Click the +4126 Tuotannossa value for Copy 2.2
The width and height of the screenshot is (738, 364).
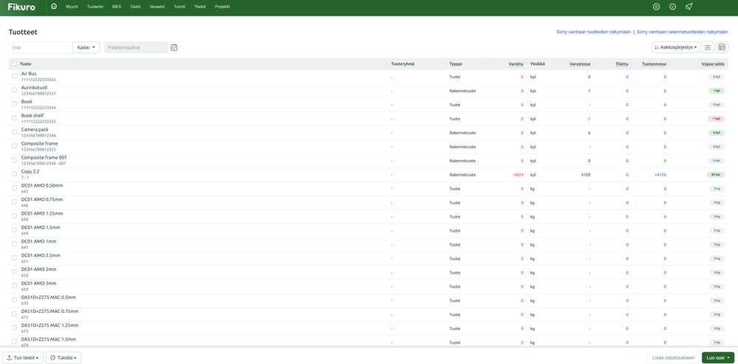pyautogui.click(x=660, y=175)
